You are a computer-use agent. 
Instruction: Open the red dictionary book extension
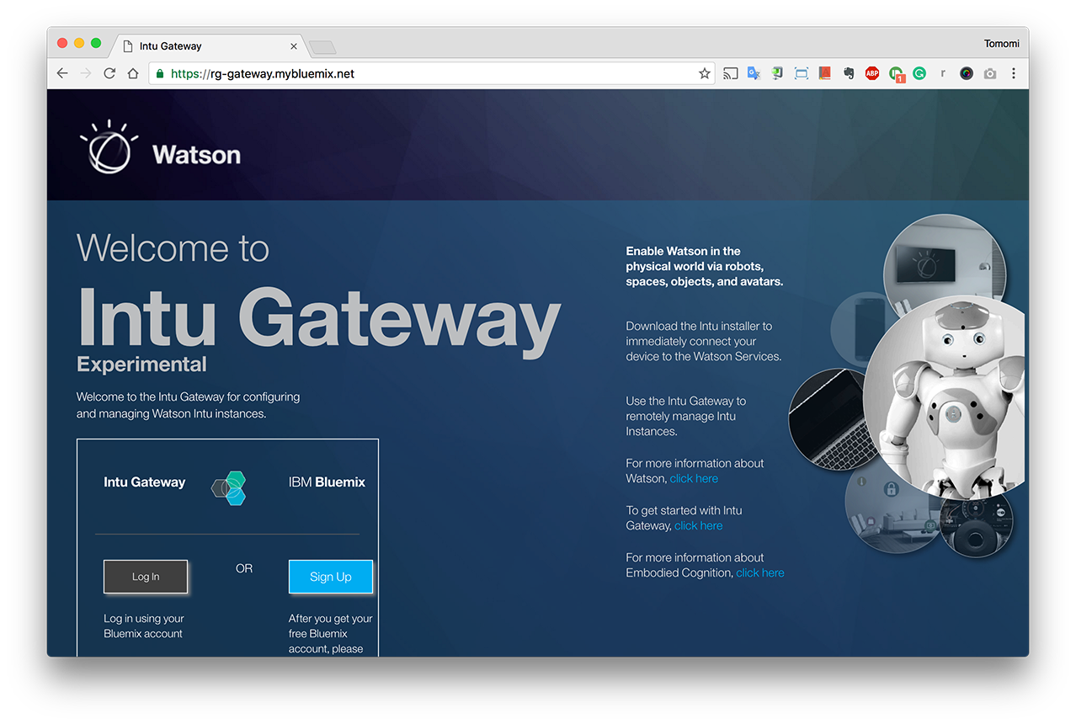click(824, 73)
